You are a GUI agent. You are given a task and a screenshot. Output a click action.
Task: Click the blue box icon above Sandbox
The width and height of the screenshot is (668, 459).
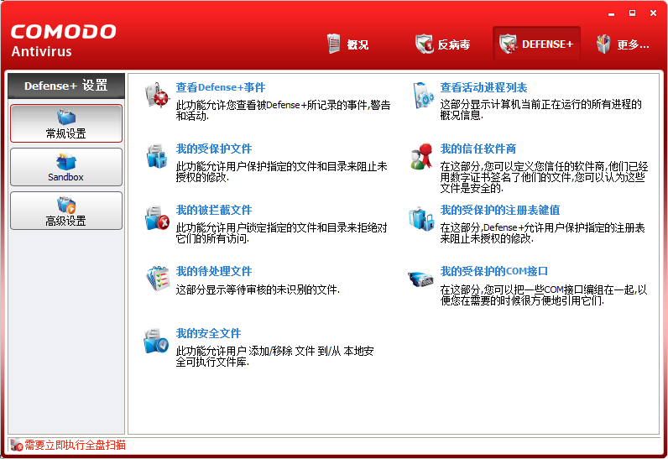tap(66, 161)
